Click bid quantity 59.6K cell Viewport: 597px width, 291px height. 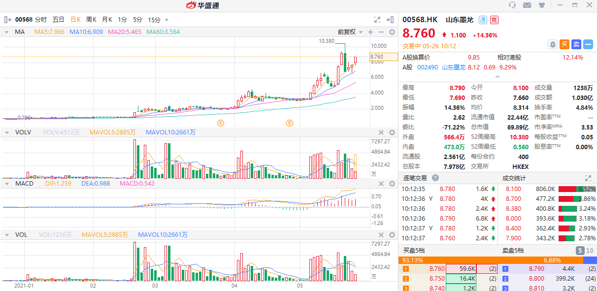click(462, 269)
